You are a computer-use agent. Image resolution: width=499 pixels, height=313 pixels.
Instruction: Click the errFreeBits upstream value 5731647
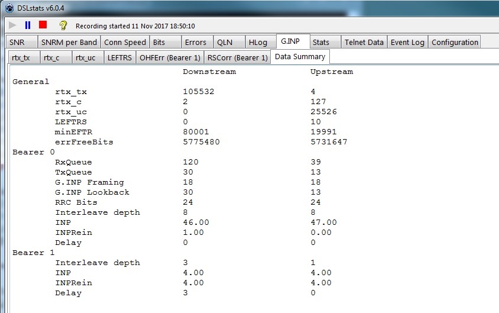329,142
